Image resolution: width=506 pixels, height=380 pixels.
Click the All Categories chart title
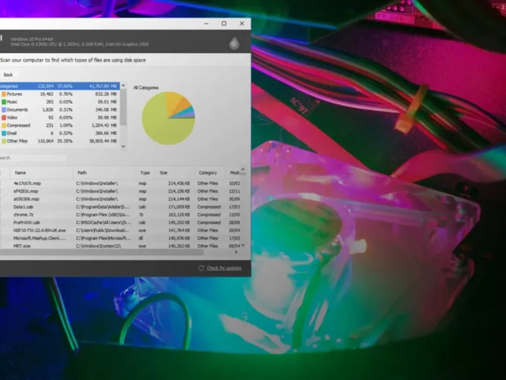pos(146,87)
